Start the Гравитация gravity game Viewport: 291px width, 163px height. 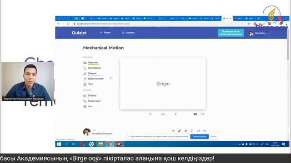(x=94, y=101)
